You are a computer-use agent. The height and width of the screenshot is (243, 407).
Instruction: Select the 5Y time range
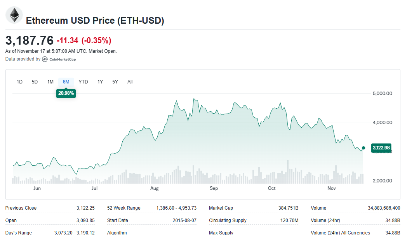point(115,82)
